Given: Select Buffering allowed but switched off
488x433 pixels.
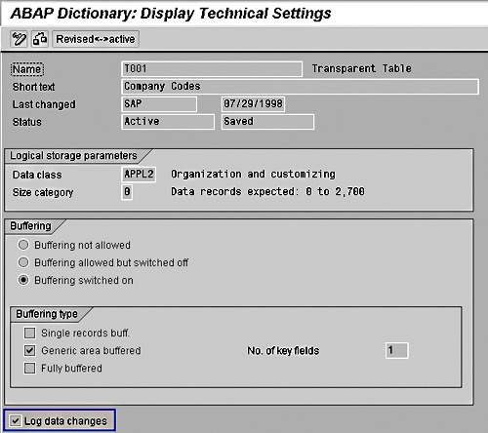Looking at the screenshot, I should (23, 262).
